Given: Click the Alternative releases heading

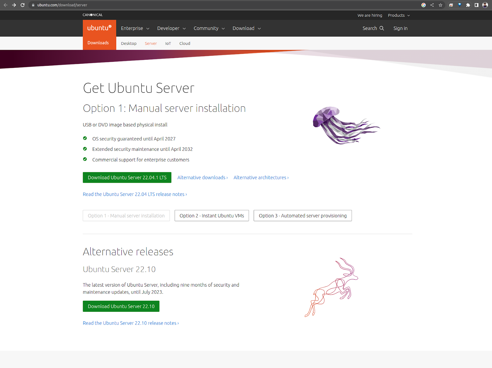Looking at the screenshot, I should point(128,252).
